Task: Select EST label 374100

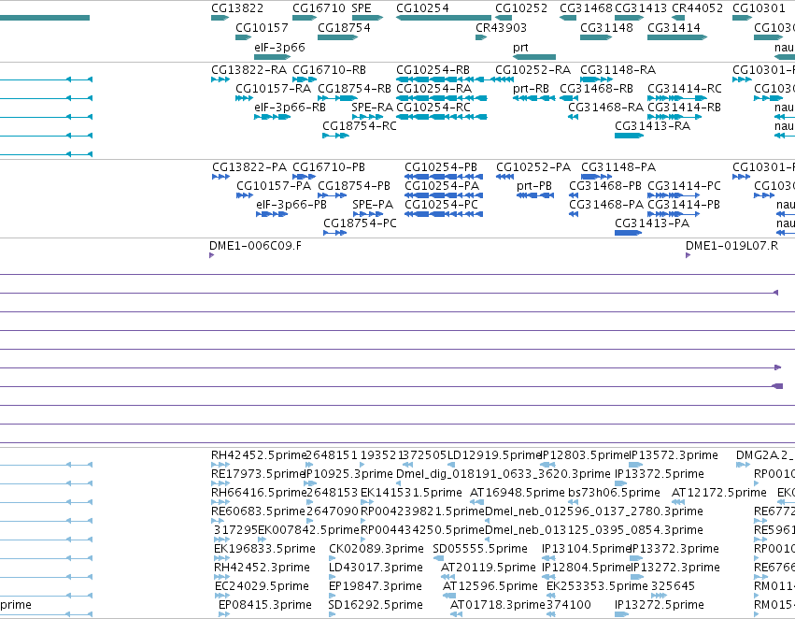Action: (568, 605)
